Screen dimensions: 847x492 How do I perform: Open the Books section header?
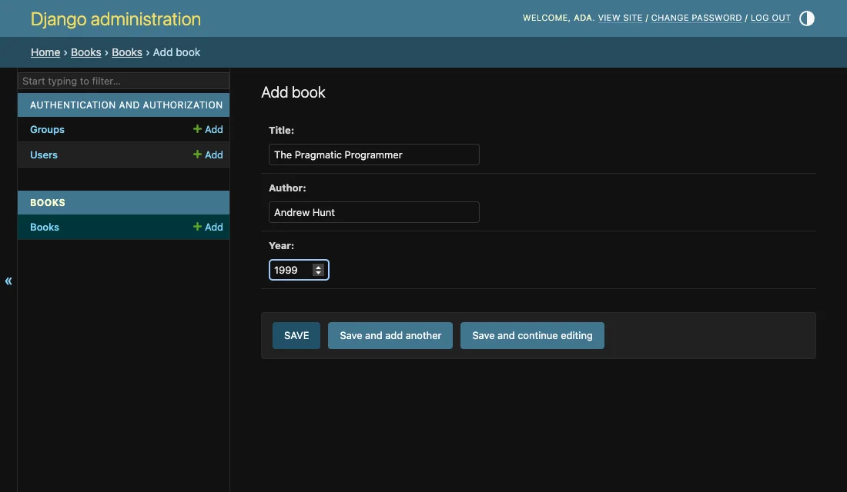point(48,203)
